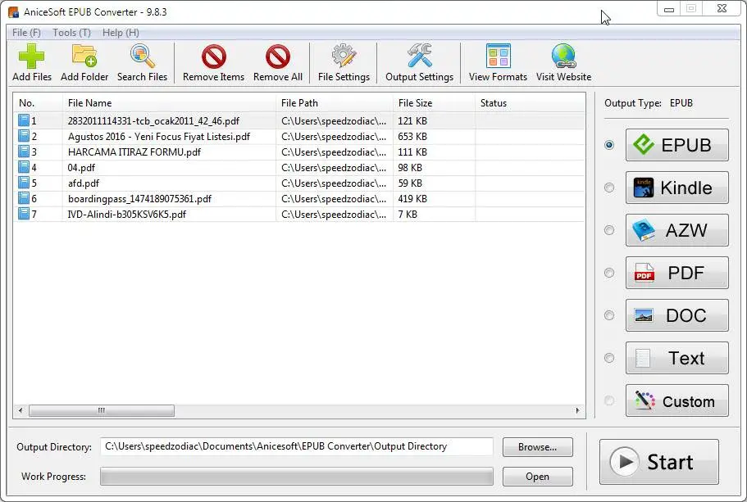The height and width of the screenshot is (502, 747).
Task: Sort by the File Path column header
Action: point(335,103)
